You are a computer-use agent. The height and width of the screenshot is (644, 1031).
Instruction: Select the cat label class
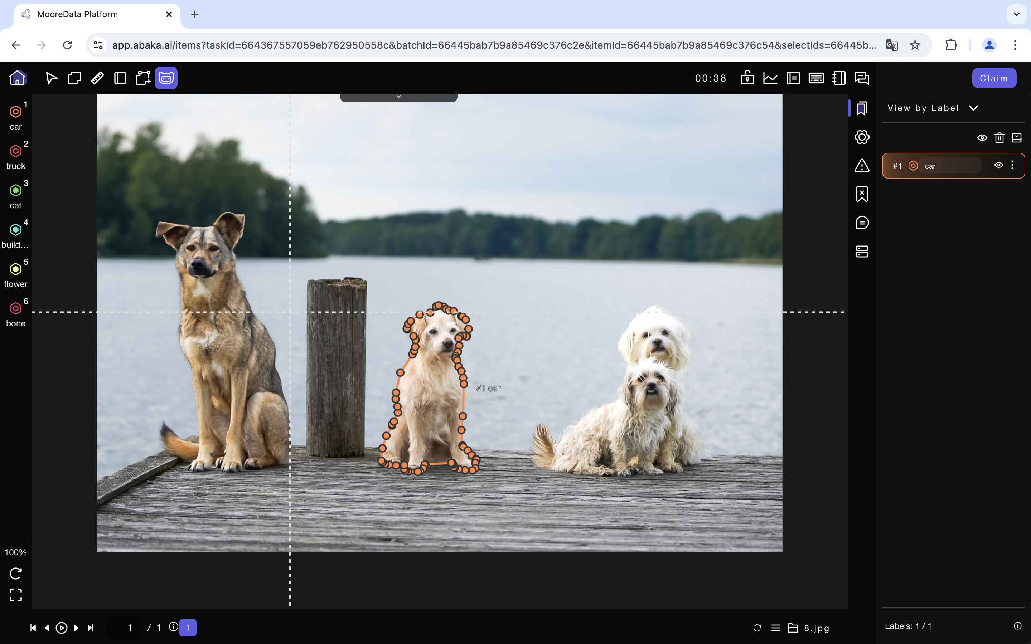pos(16,196)
